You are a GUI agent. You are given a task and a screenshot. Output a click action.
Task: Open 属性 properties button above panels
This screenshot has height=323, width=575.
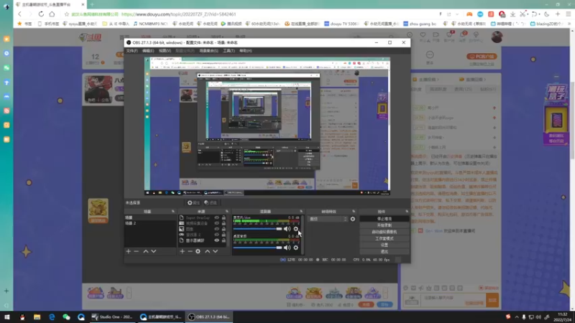coord(193,202)
